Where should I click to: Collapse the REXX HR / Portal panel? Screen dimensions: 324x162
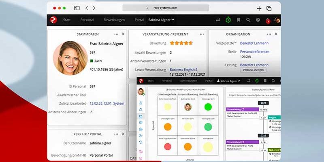(123, 134)
